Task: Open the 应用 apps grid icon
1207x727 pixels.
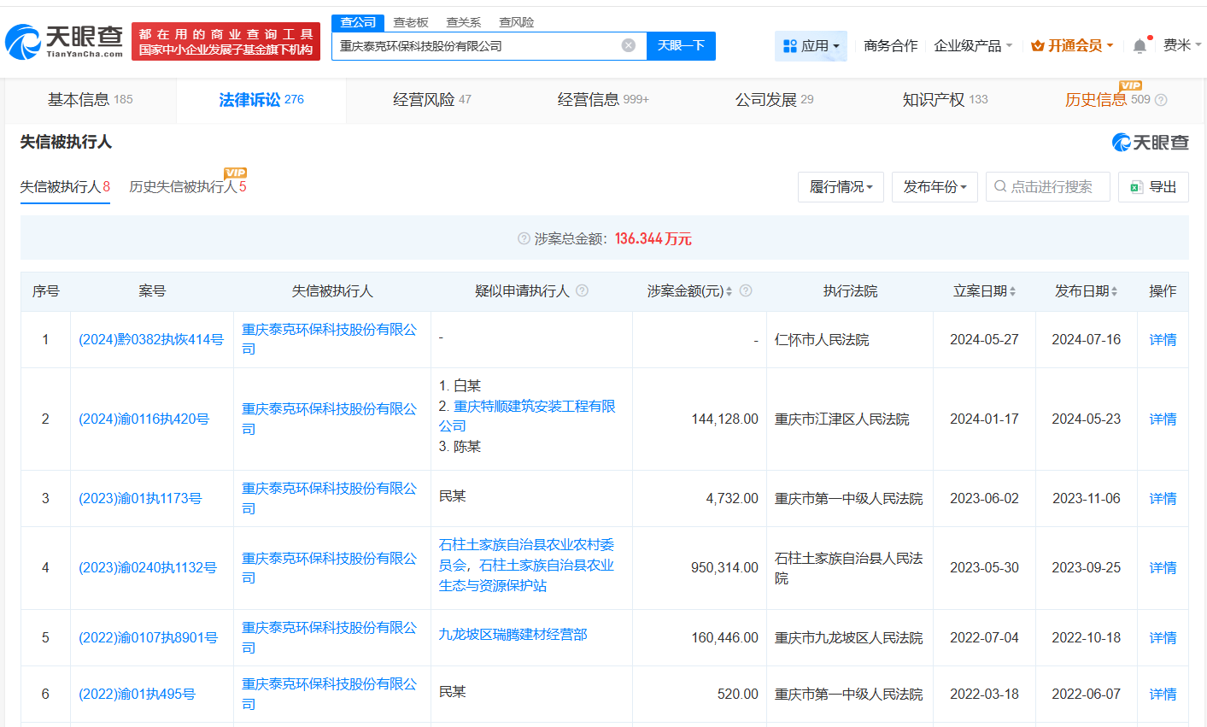Action: (792, 45)
